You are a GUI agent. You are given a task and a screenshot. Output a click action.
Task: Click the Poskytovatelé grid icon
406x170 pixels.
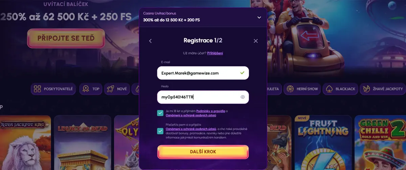point(37,89)
